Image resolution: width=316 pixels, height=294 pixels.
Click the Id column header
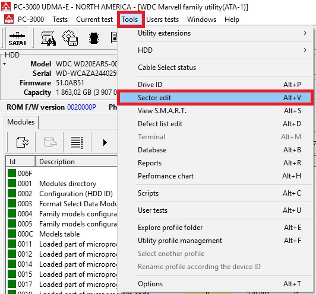[20, 162]
